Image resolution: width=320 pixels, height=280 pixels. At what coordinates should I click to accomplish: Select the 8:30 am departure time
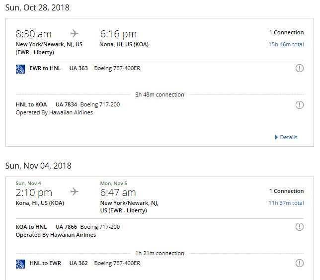tap(34, 34)
